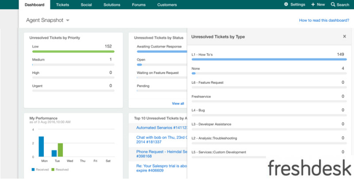Click the Search magnifier icon
The width and height of the screenshot is (354, 179).
[x=333, y=4]
